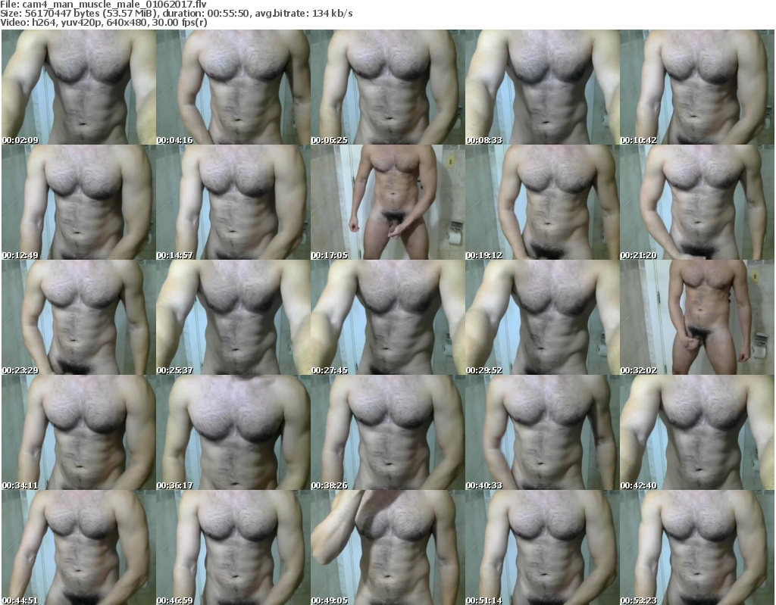Select the thumbnail at 00:36:17

[x=233, y=433]
